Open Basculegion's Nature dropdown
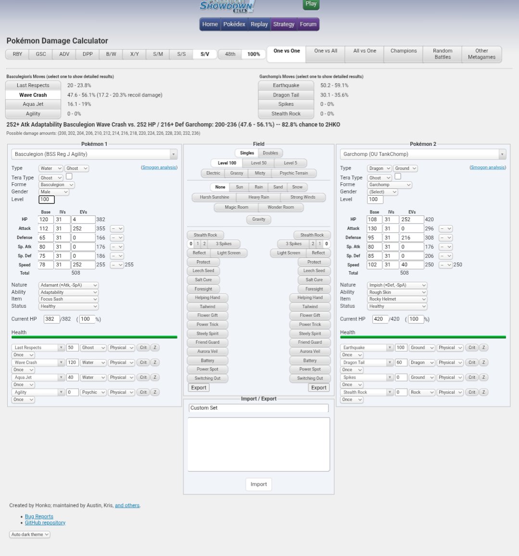519x556 pixels. tap(68, 285)
